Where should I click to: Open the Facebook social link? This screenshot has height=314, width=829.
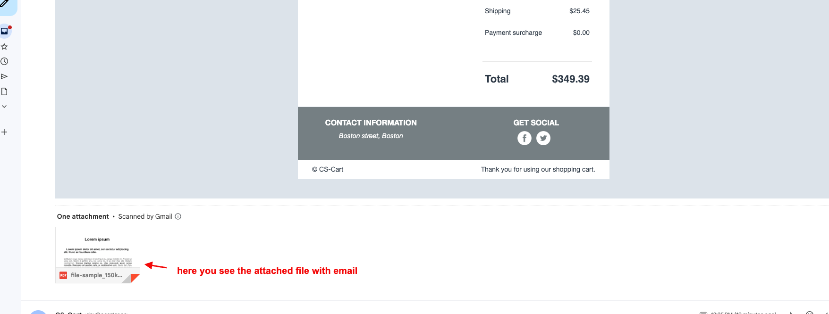pos(524,138)
